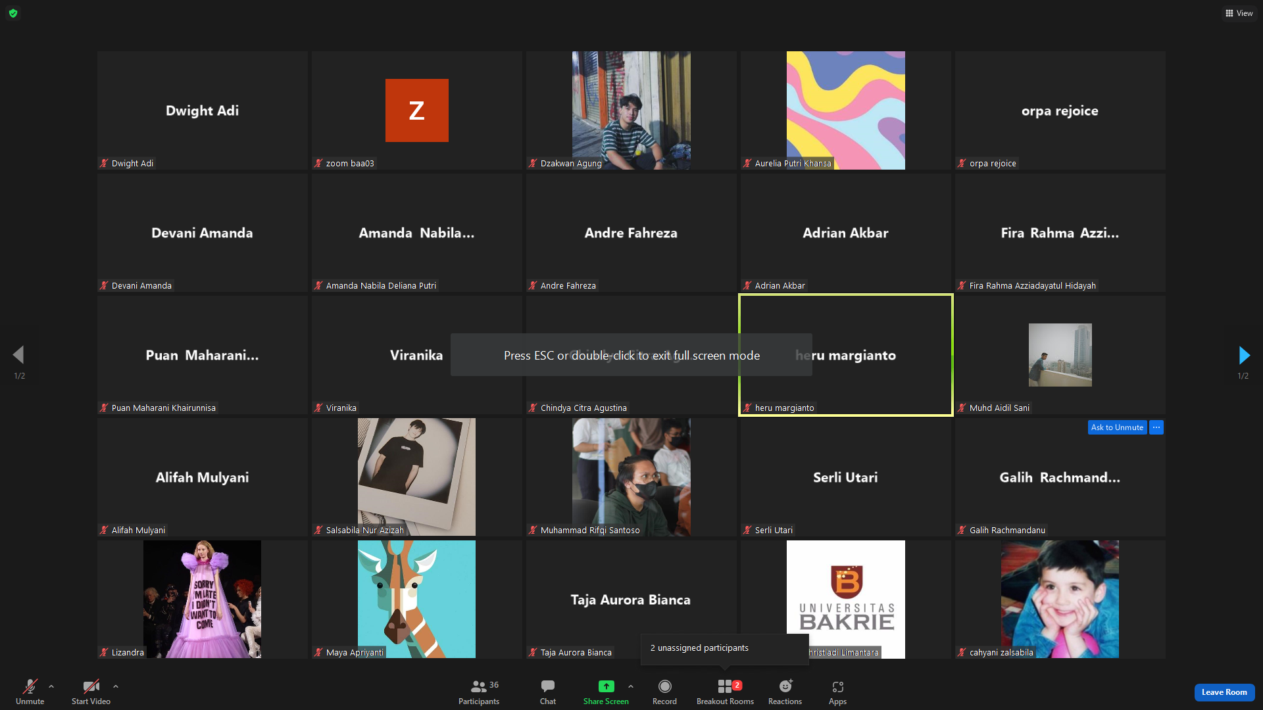Image resolution: width=1263 pixels, height=710 pixels.
Task: Open the Participants panel
Action: click(x=479, y=692)
